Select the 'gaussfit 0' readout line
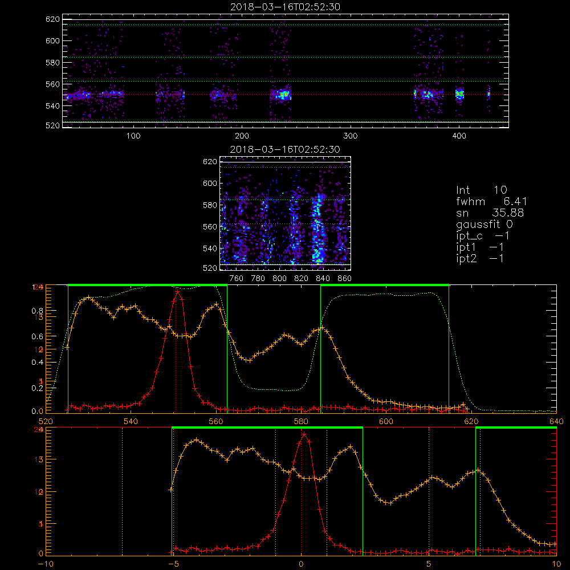 [484, 224]
